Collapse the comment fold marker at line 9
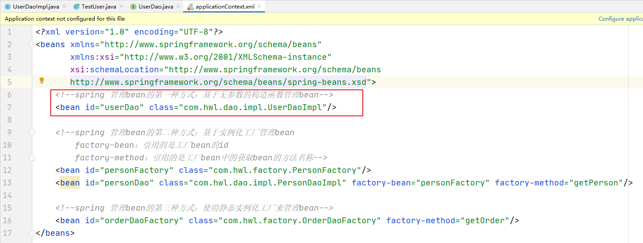The height and width of the screenshot is (243, 643). coord(31,133)
